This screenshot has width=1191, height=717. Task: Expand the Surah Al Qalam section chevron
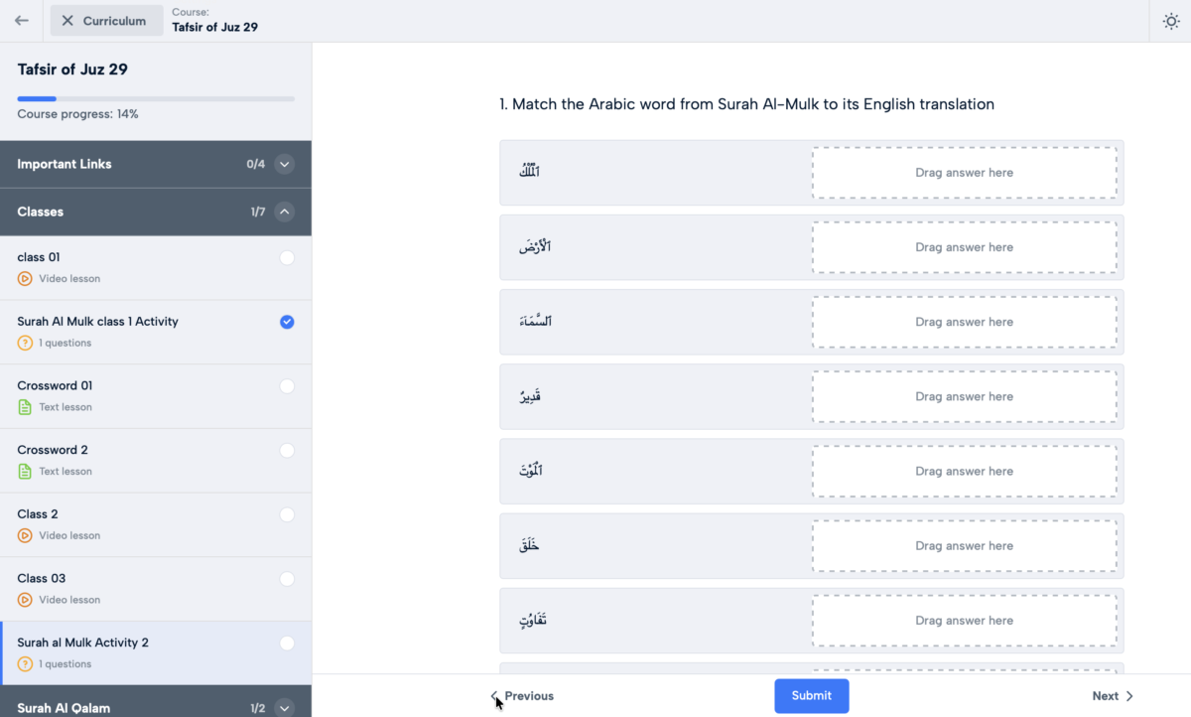click(285, 708)
